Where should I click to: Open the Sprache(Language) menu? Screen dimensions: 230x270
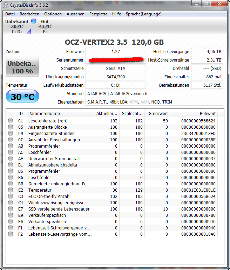coord(144,14)
